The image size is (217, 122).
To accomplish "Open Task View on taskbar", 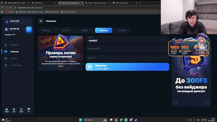I will [x=111, y=120].
